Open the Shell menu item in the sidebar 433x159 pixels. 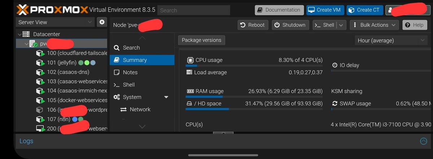[142, 85]
